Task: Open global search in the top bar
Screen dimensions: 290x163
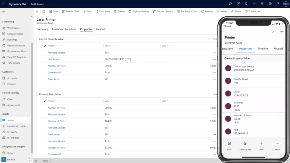Action: 230,4
